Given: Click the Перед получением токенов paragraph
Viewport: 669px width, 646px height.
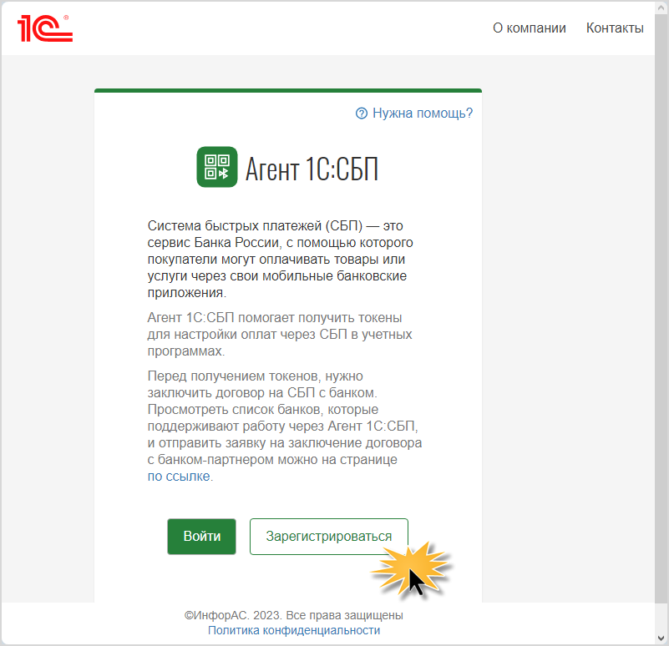Looking at the screenshot, I should (x=285, y=426).
